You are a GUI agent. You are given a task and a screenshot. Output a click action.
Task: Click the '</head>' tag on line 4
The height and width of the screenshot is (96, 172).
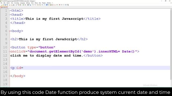[x=18, y=23]
